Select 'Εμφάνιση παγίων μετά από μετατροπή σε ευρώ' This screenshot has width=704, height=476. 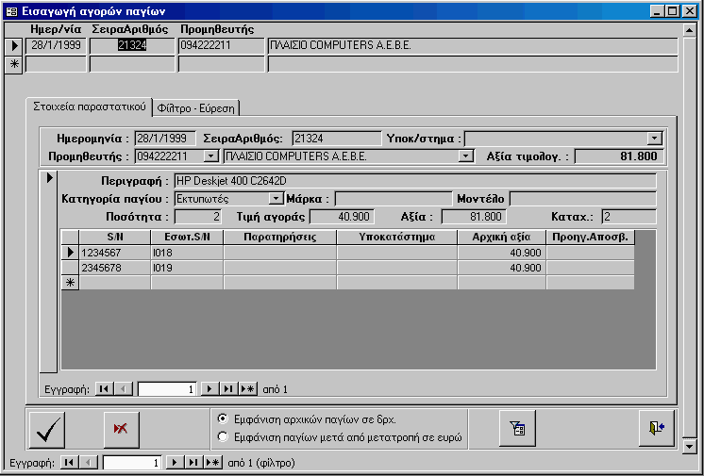223,436
